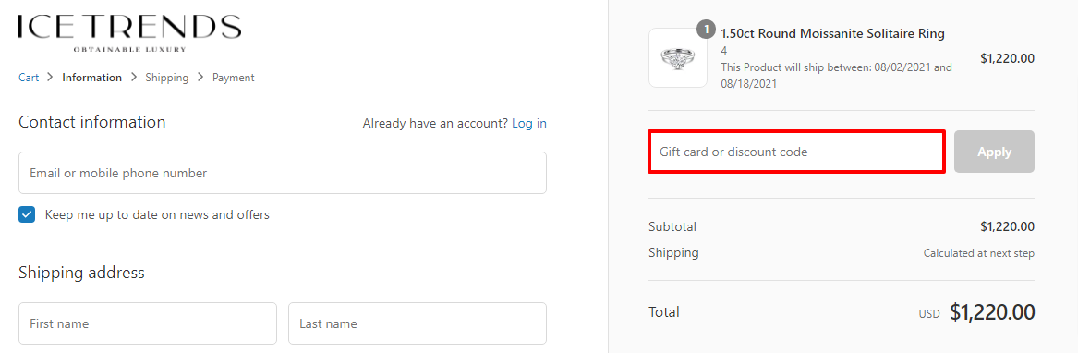This screenshot has width=1078, height=353.
Task: Go back to the Cart breadcrumb
Action: click(x=29, y=78)
